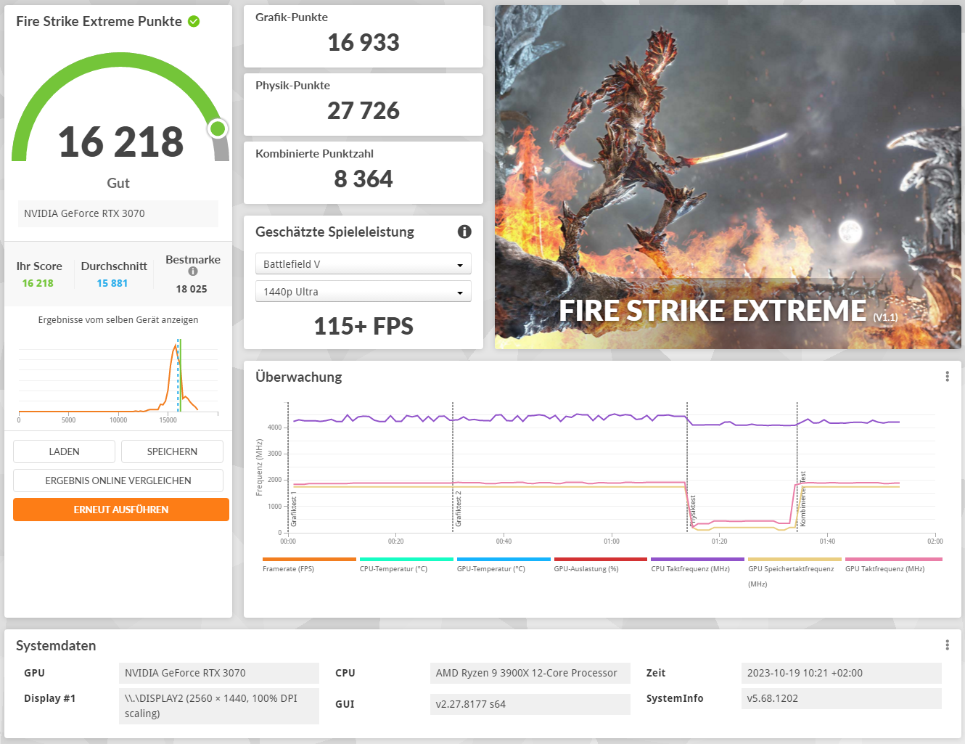Screen dimensions: 965x744
Task: Open the info icon next to Geschätzte Spieleleistung
Action: click(464, 232)
